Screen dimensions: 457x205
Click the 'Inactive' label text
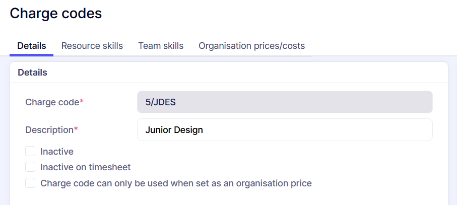coord(57,151)
